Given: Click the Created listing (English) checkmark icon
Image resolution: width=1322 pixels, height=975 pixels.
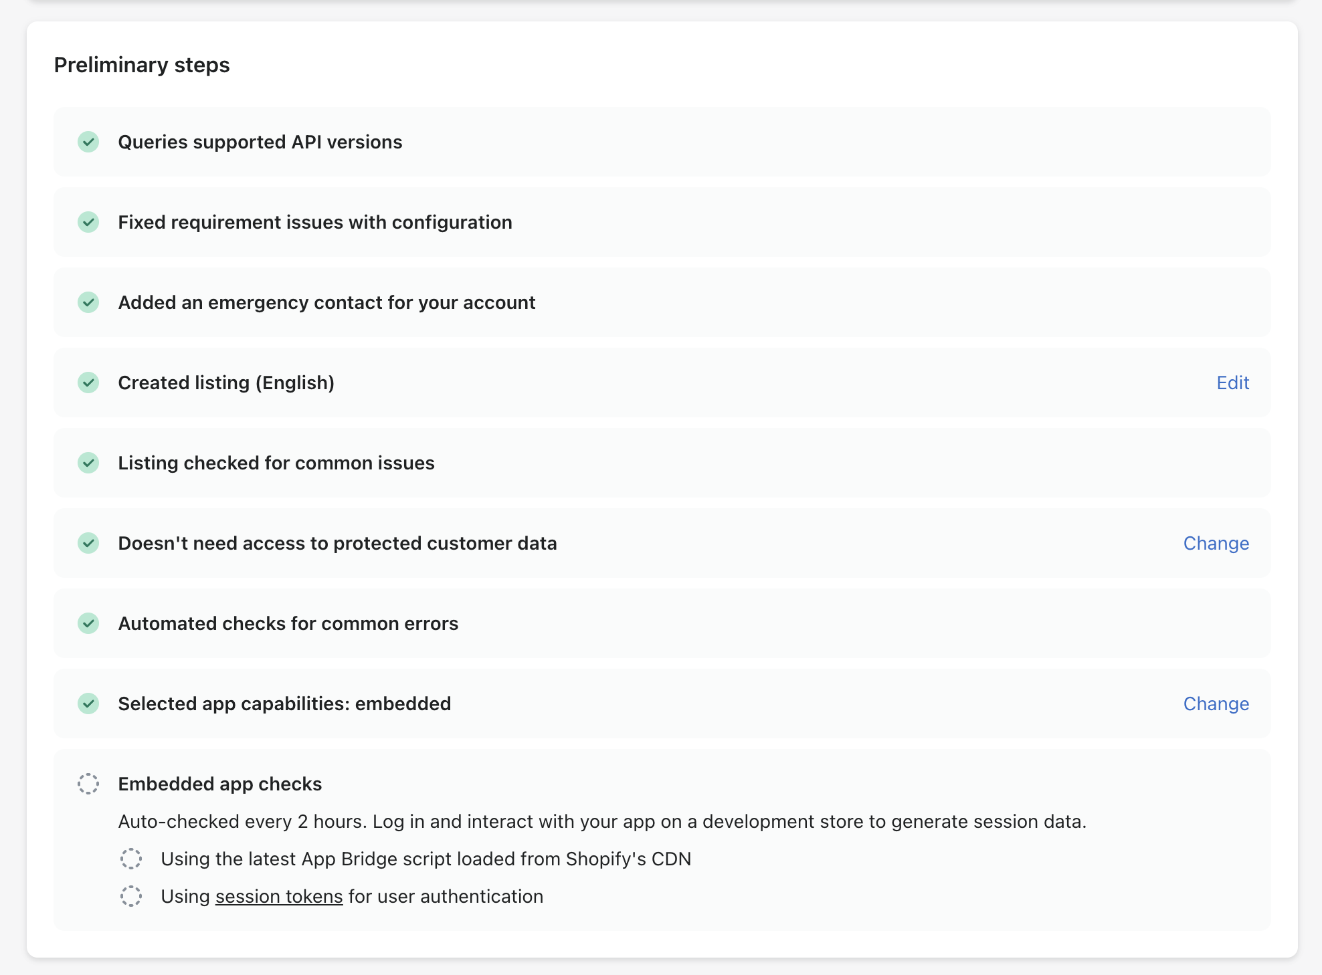Looking at the screenshot, I should click(x=88, y=383).
